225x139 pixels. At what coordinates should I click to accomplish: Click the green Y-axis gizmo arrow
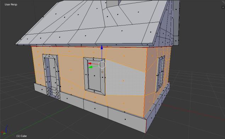click(x=91, y=67)
